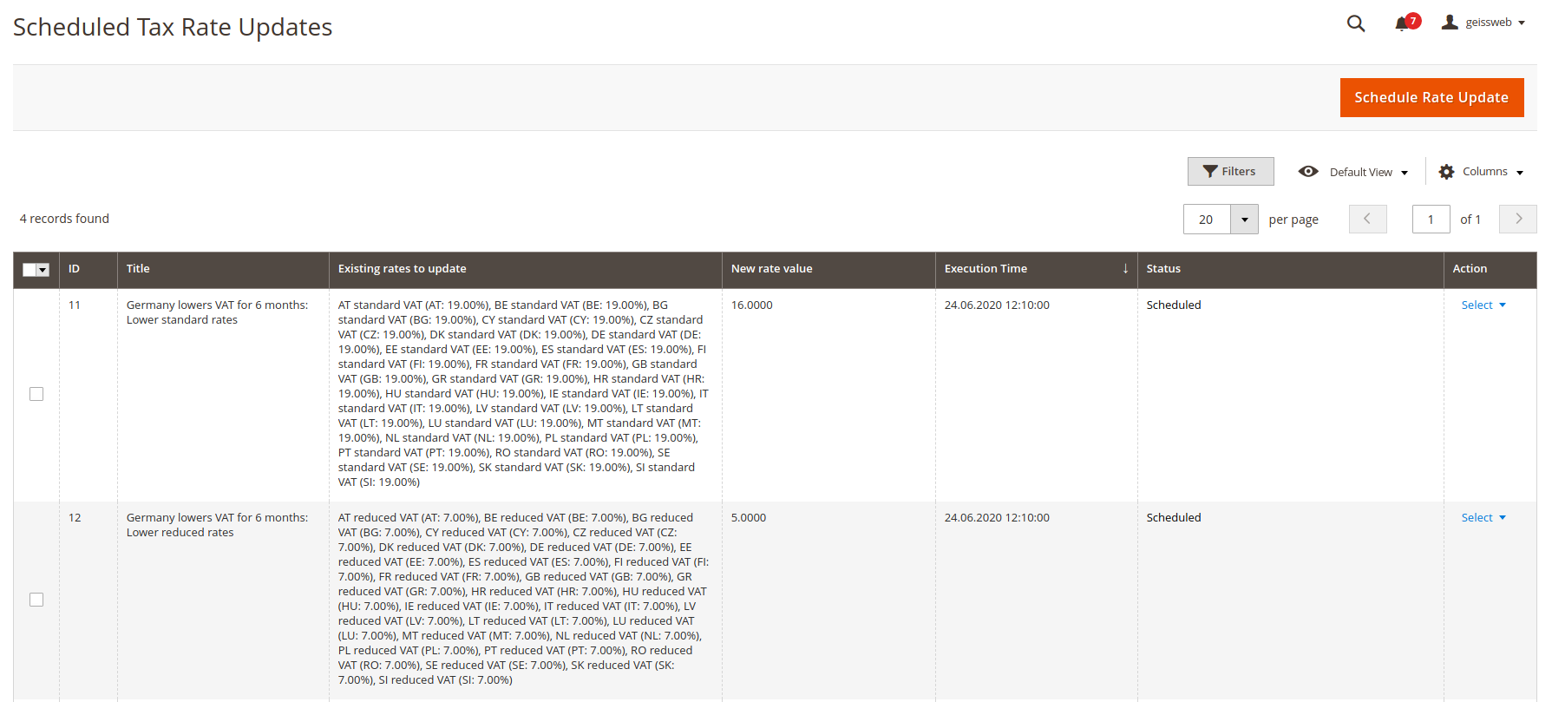Go to previous page arrow

point(1367,219)
